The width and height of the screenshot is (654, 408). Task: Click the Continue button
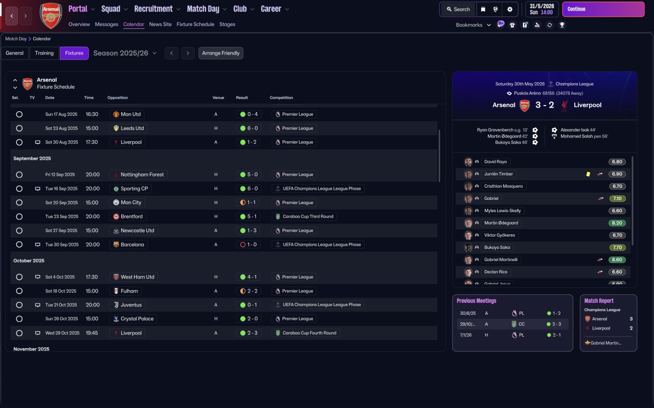coord(603,9)
